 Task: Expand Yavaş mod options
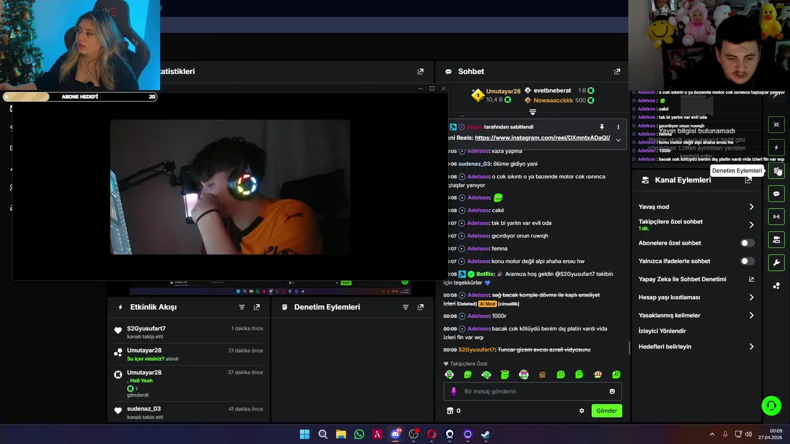tap(751, 207)
